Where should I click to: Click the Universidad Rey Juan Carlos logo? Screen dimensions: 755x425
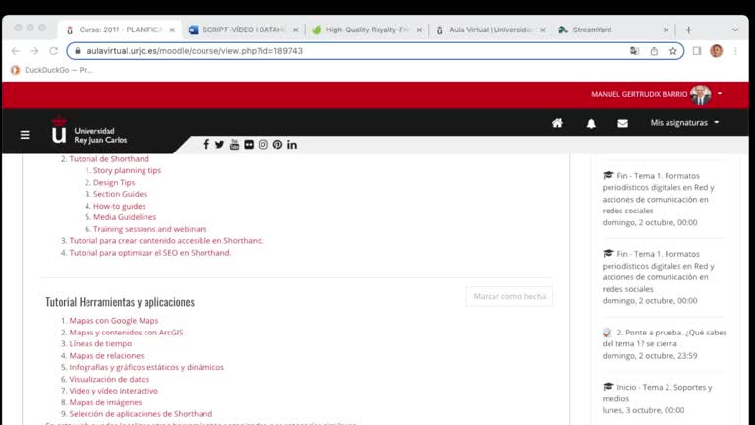(x=89, y=131)
